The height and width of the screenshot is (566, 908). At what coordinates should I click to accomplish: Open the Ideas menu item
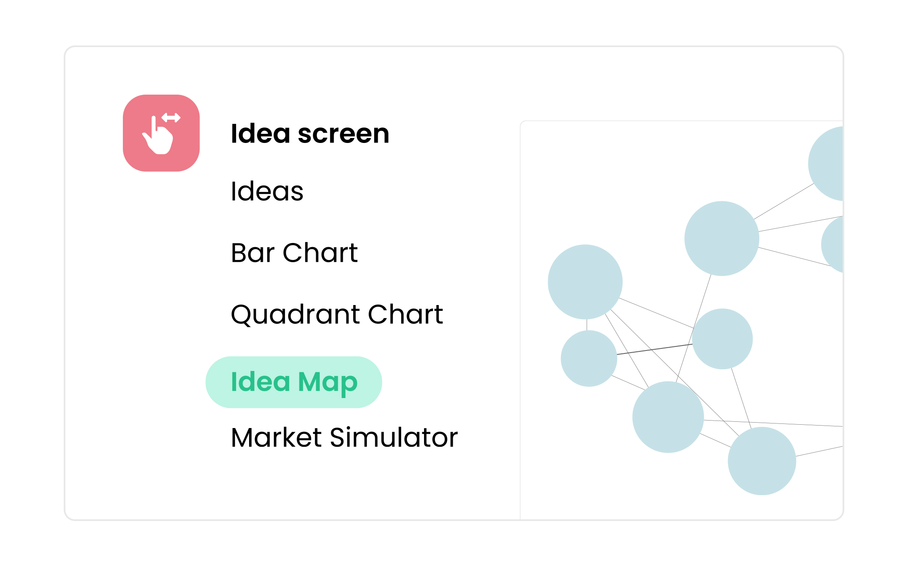coord(267,191)
